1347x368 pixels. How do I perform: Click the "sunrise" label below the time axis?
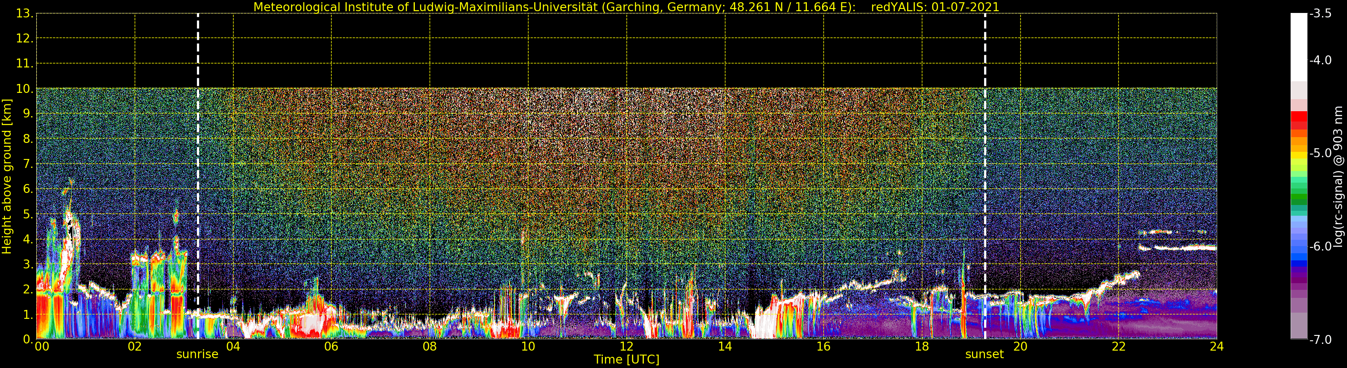point(197,355)
